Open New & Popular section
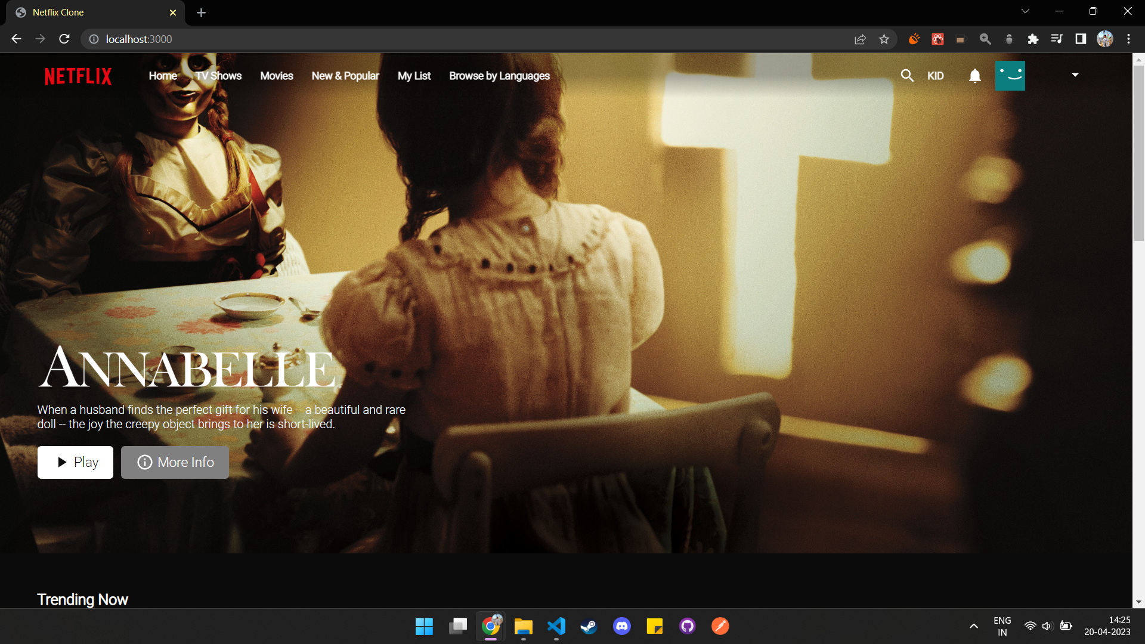This screenshot has width=1145, height=644. click(345, 76)
